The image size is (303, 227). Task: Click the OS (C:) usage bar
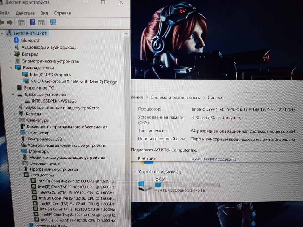coord(187,185)
